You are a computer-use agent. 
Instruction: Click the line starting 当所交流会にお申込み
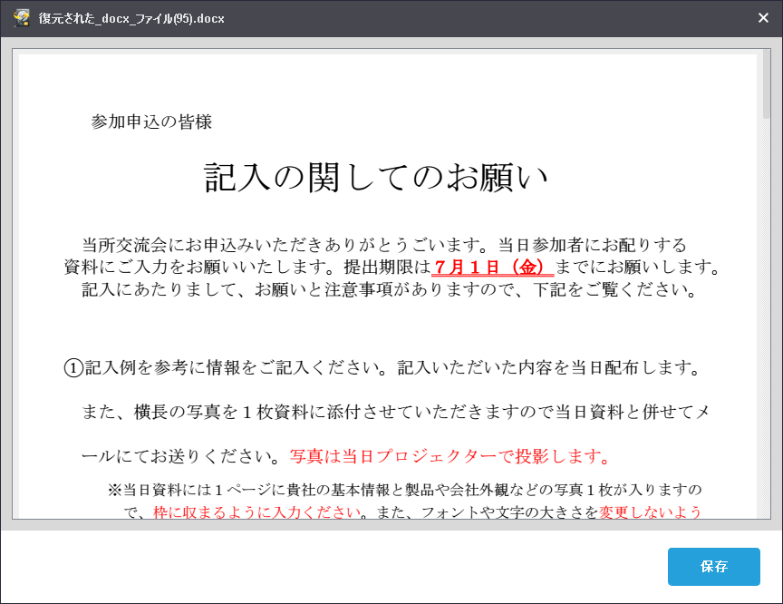[384, 245]
